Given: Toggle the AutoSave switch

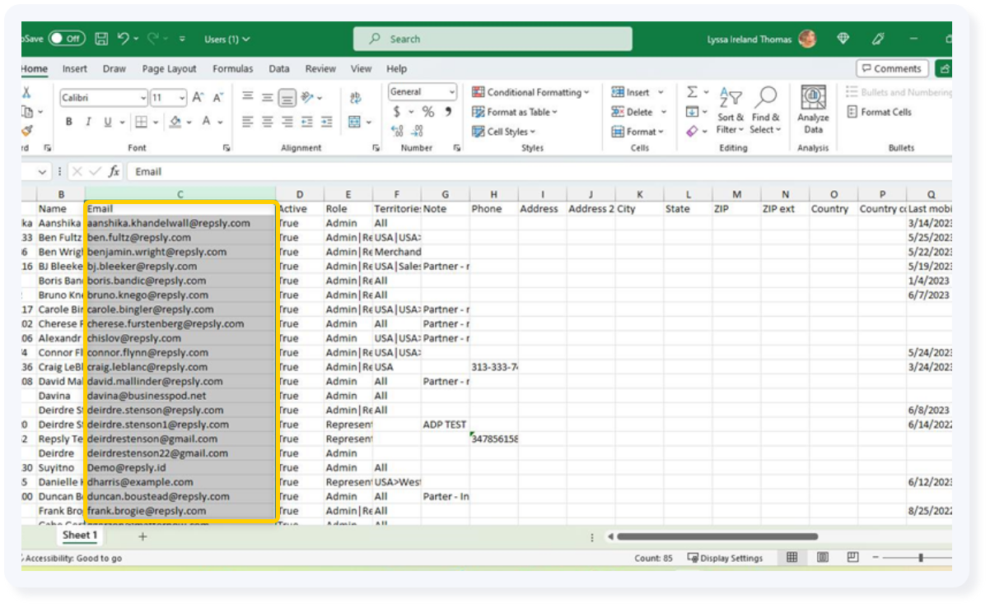Looking at the screenshot, I should coord(66,39).
